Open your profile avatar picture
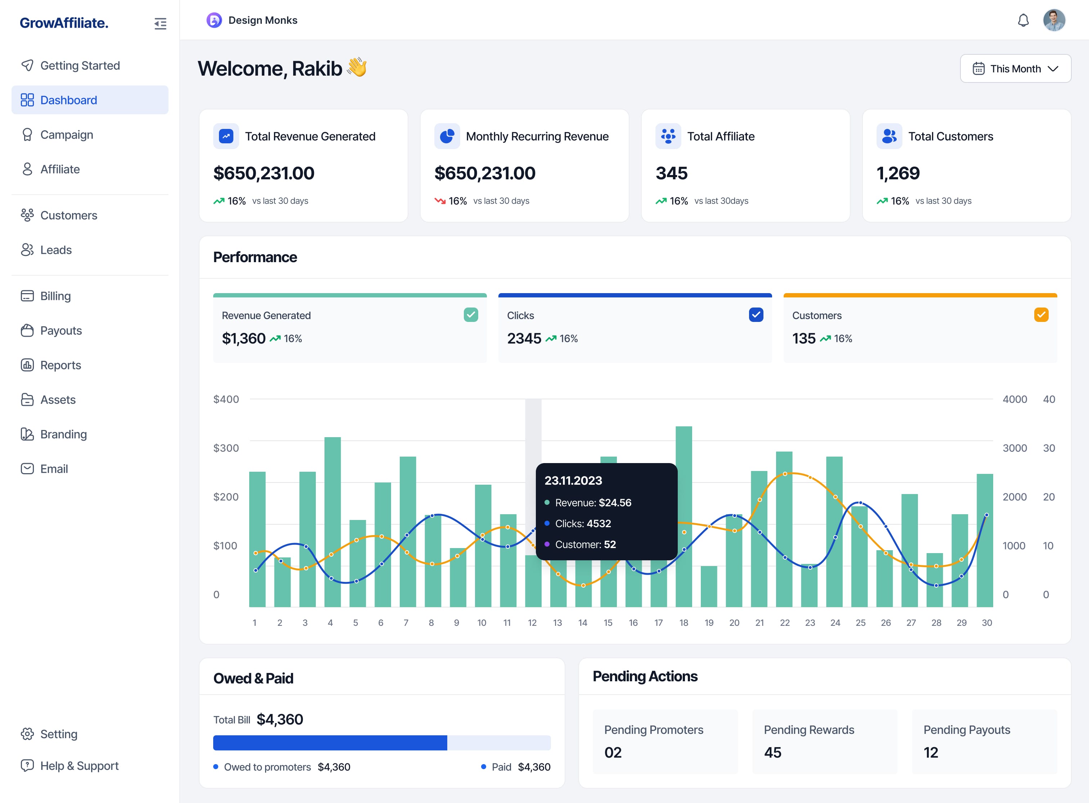Image resolution: width=1089 pixels, height=803 pixels. pos(1054,21)
